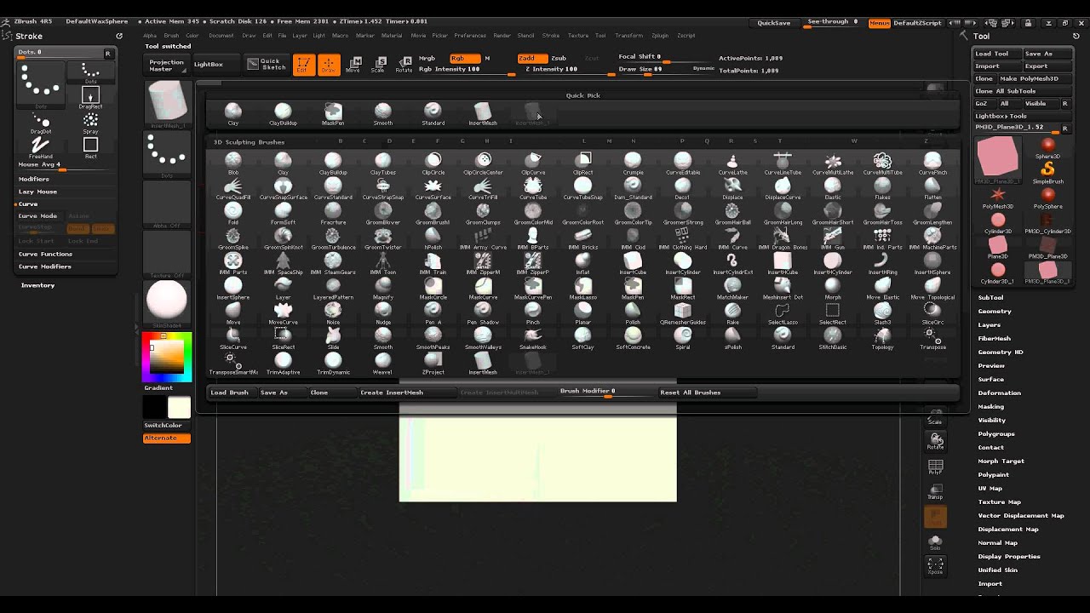Open the Transform menu
The width and height of the screenshot is (1090, 613).
point(629,36)
